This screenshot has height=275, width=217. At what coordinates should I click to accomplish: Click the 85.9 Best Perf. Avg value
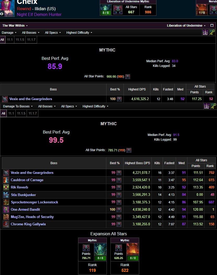click(x=55, y=66)
